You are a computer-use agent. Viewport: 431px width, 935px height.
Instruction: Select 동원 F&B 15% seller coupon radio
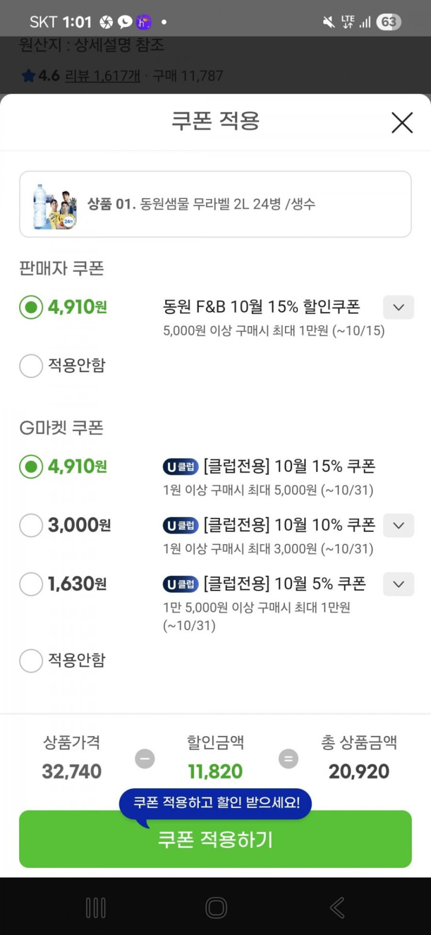(31, 308)
